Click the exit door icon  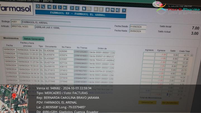click(118, 10)
